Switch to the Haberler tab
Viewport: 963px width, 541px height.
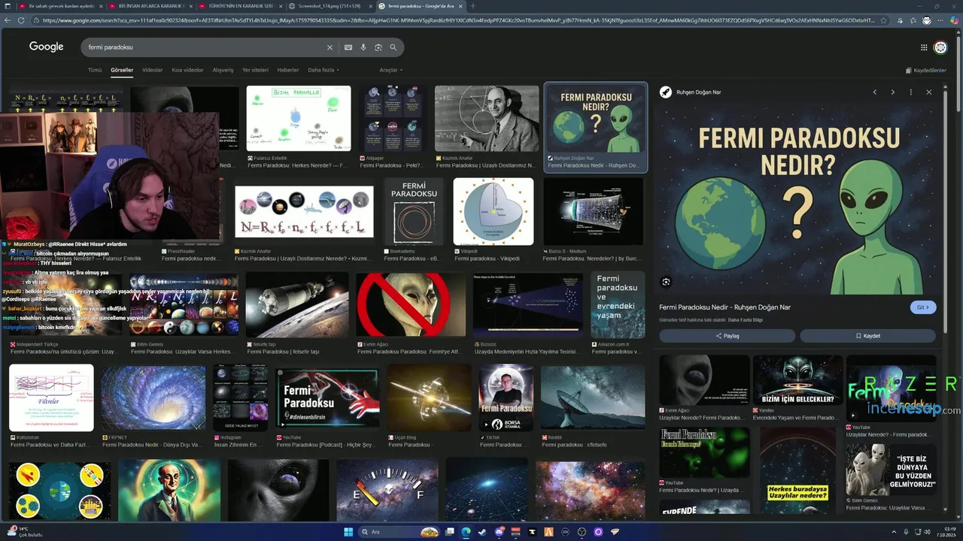tap(288, 70)
